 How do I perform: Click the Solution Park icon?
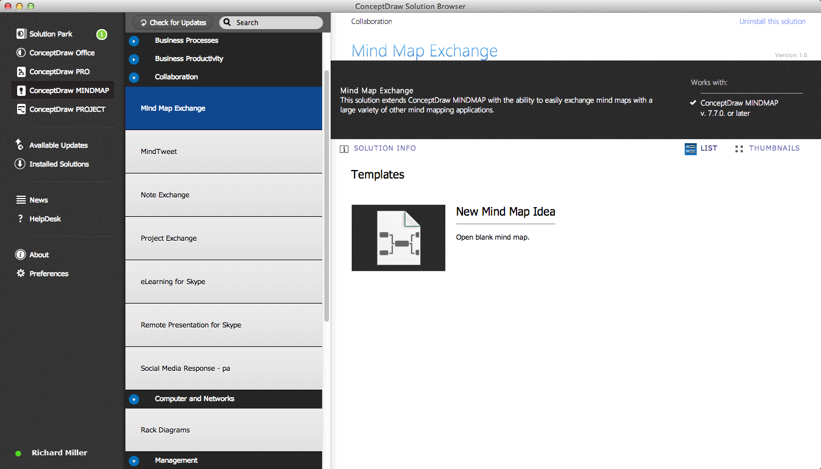pos(21,34)
